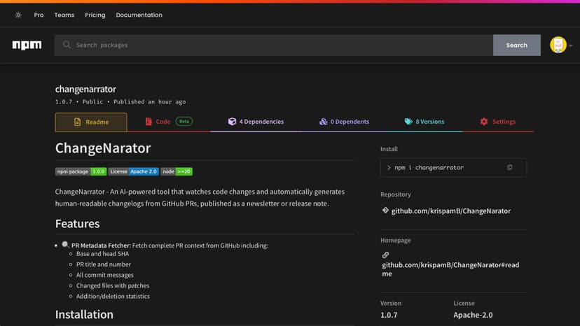The width and height of the screenshot is (580, 326).
Task: Click the install command chevron prompt icon
Action: (x=389, y=168)
